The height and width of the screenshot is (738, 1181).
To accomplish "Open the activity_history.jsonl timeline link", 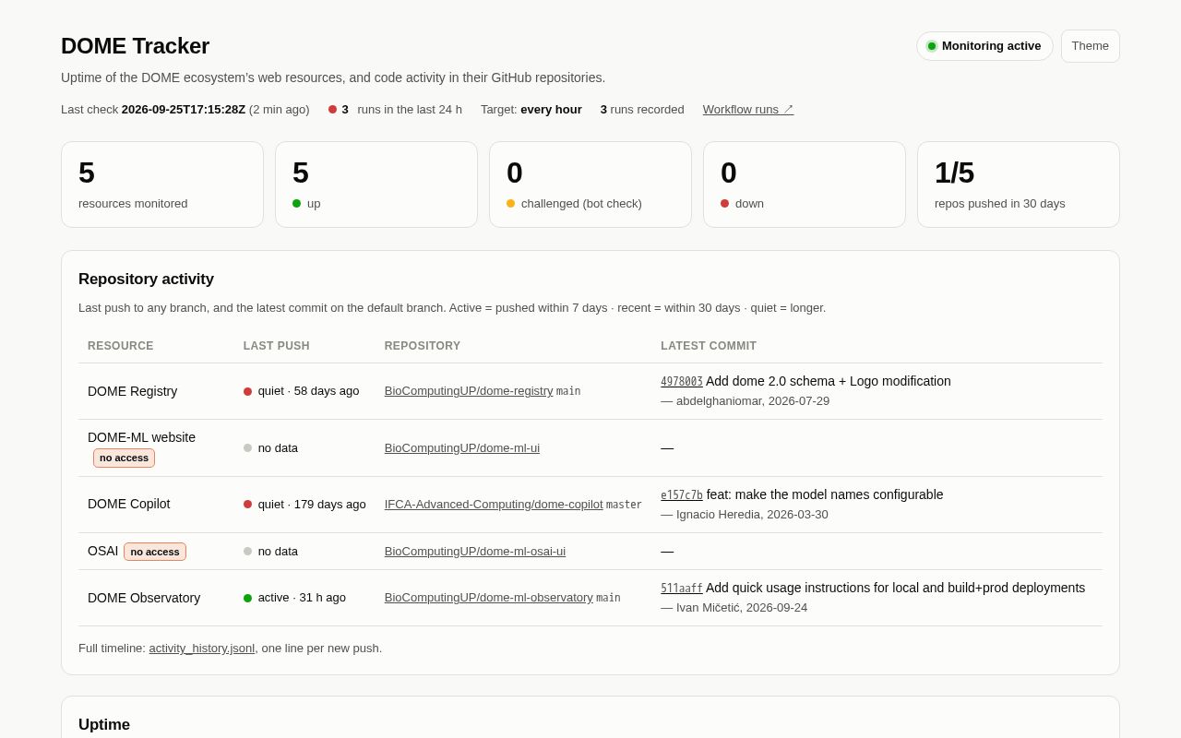I will pyautogui.click(x=202, y=649).
